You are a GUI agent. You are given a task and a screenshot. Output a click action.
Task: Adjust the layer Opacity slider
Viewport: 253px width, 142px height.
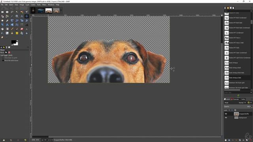(238, 106)
